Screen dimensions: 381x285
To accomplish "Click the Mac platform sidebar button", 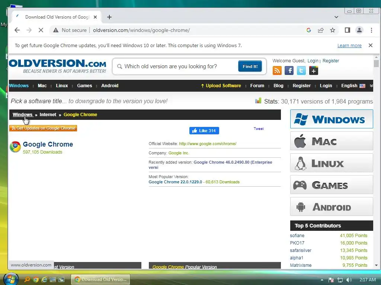I will (332, 141).
